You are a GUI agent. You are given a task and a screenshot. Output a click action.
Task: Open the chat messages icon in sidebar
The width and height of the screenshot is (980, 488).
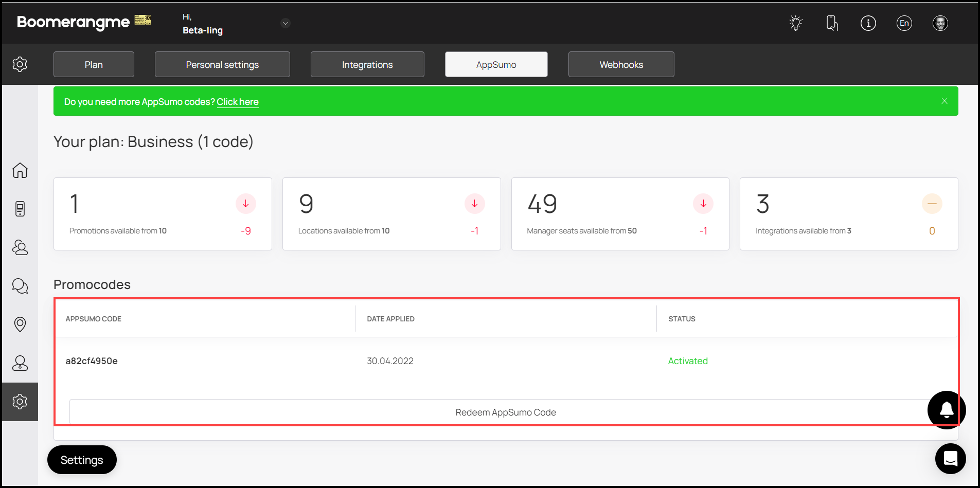click(x=20, y=286)
